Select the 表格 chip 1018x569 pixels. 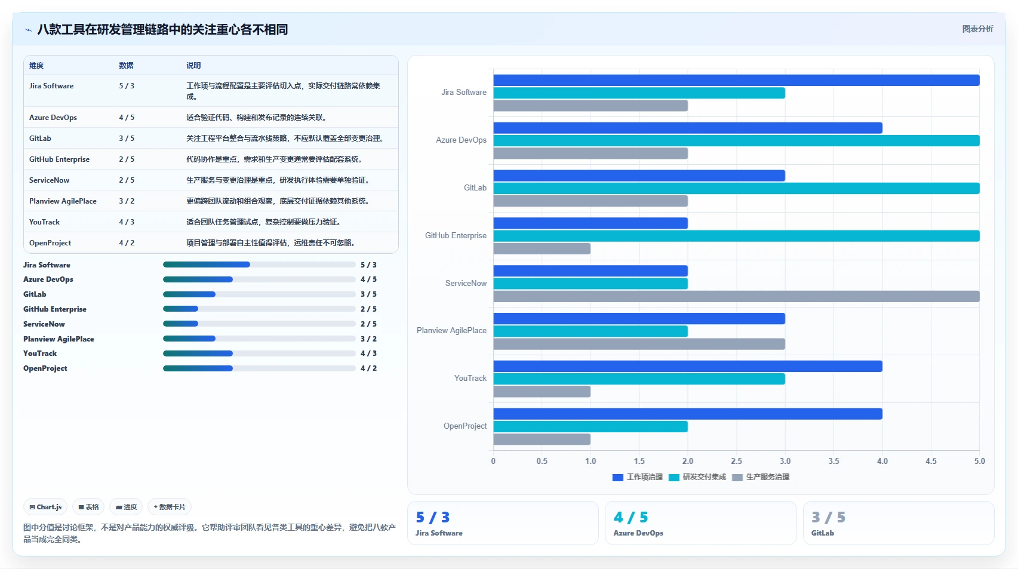(88, 507)
